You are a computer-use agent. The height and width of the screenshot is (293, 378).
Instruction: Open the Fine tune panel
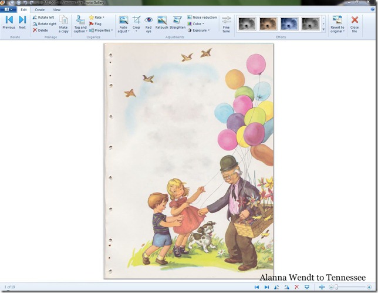click(x=226, y=24)
